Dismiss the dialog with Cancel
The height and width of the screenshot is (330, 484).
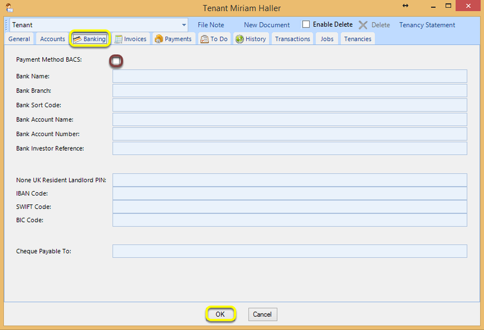point(262,314)
